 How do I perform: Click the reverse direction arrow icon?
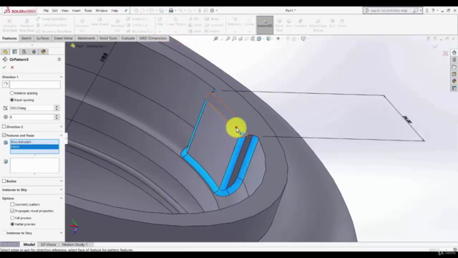(6, 85)
